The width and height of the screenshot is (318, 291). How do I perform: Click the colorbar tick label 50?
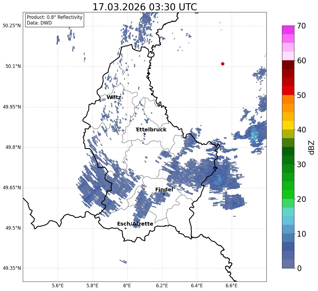301,95
